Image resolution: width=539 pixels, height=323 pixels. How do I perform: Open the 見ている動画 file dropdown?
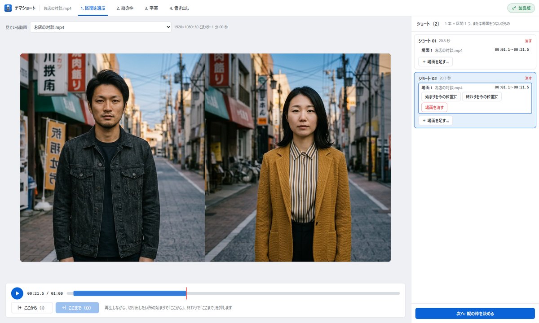coord(101,27)
